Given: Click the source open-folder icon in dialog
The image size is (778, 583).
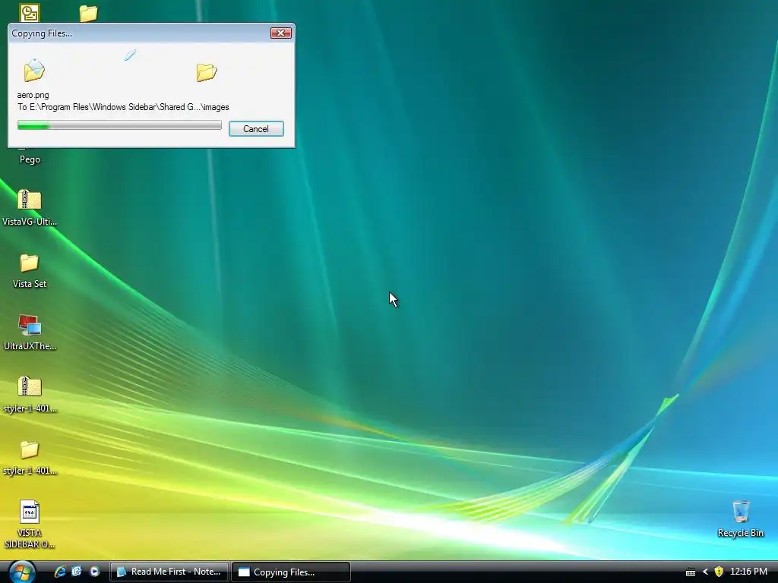Looking at the screenshot, I should tap(34, 71).
